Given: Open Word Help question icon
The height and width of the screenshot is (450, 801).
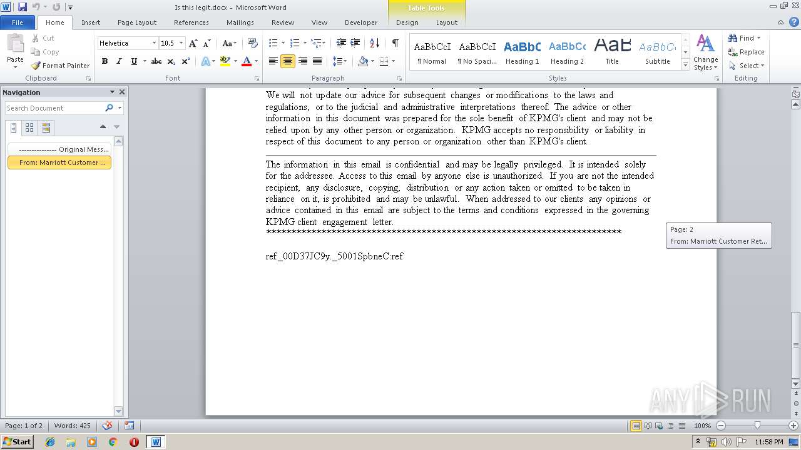Looking at the screenshot, I should click(x=793, y=22).
